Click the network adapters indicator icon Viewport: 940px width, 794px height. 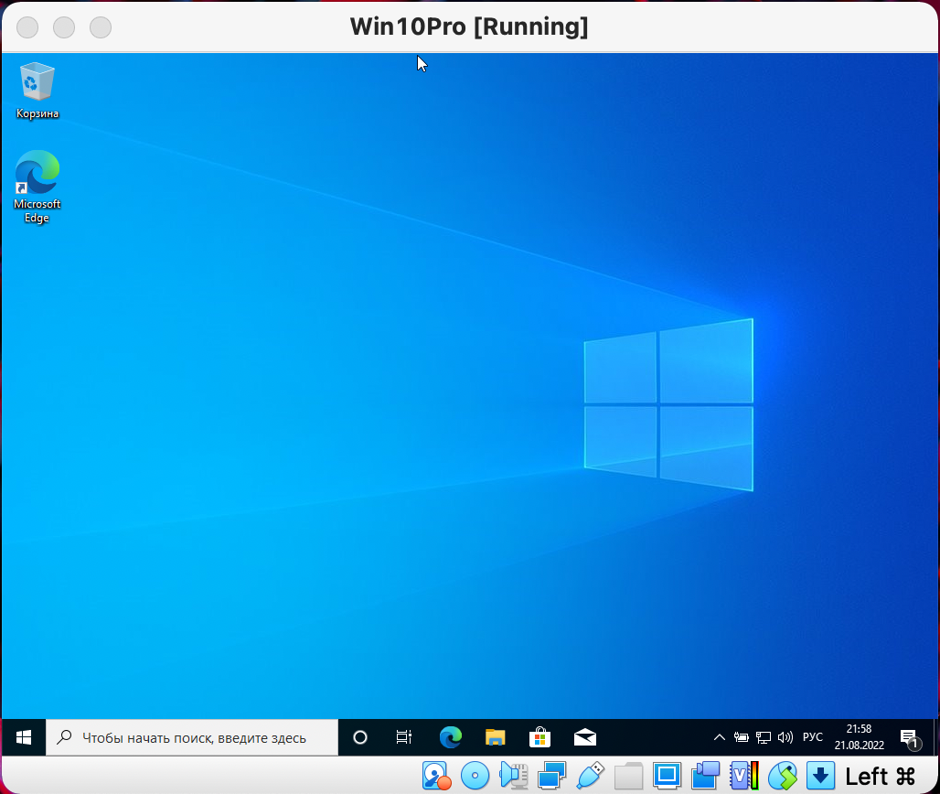click(x=551, y=776)
